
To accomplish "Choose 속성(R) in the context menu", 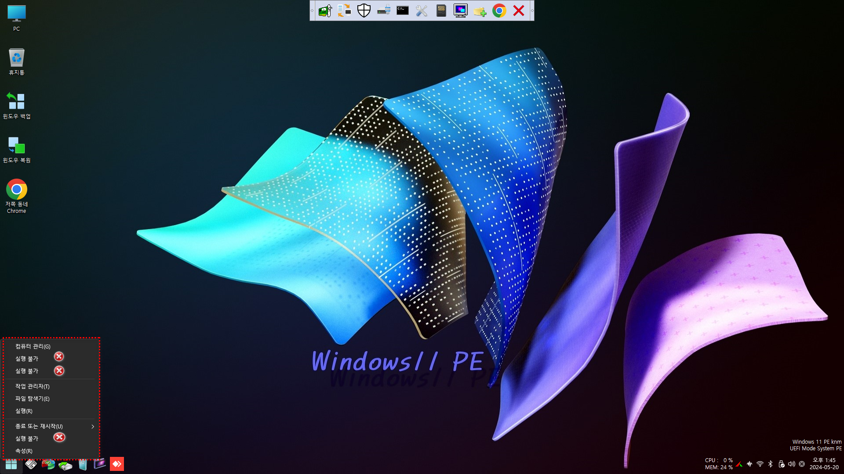I will click(x=50, y=451).
